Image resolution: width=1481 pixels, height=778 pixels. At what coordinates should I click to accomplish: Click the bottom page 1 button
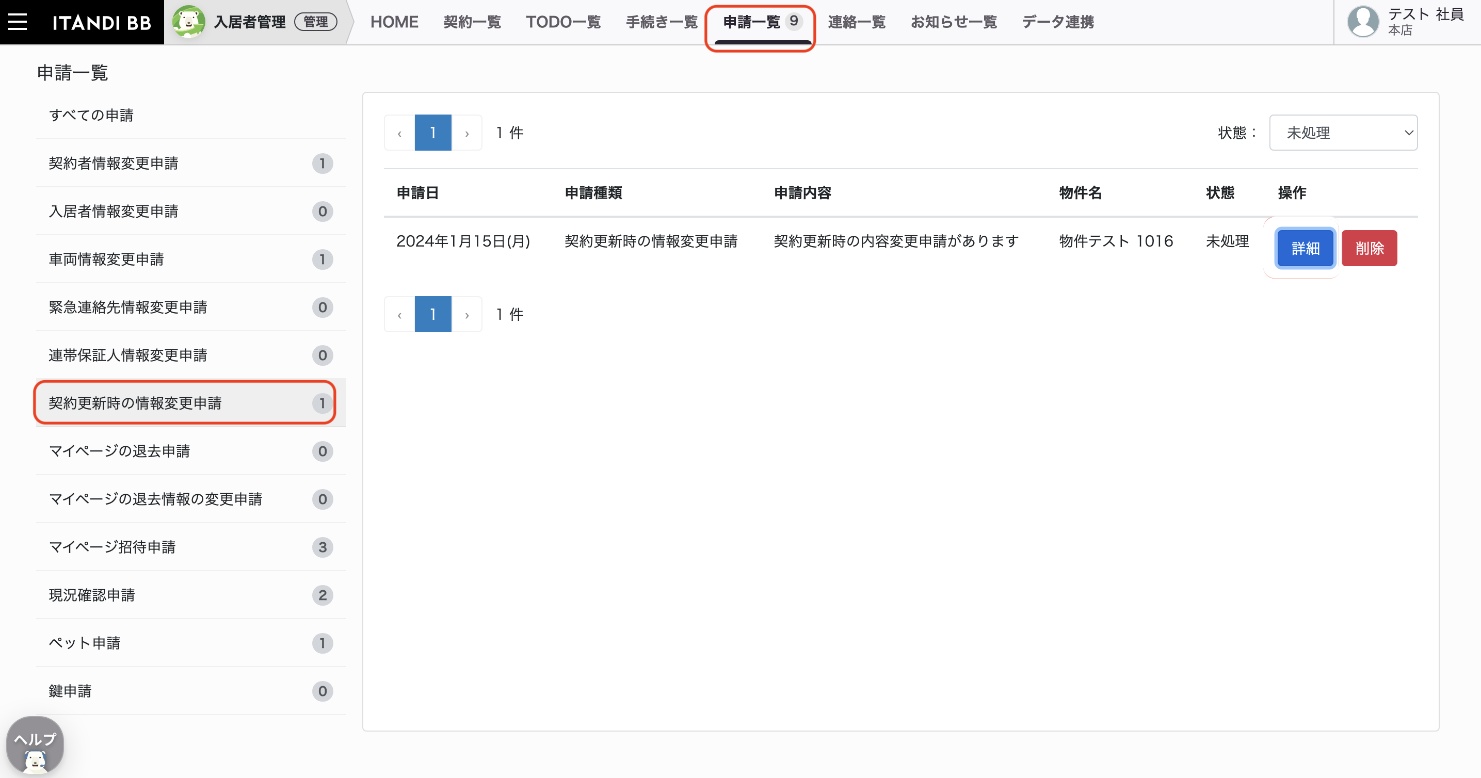[x=433, y=314]
